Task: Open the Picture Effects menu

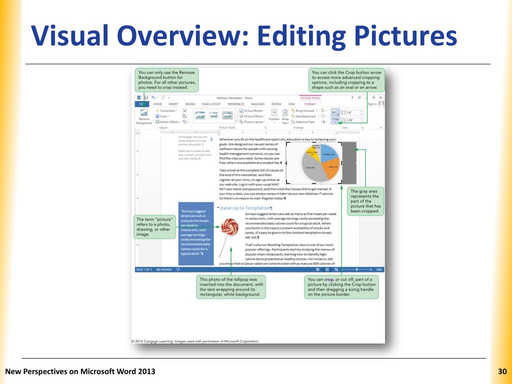Action: (x=252, y=116)
